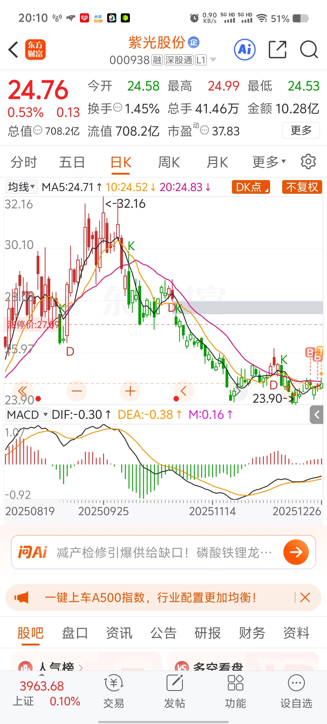Jump chart to earliest with double-left arrow
The width and height of the screenshot is (327, 724).
pos(23,391)
